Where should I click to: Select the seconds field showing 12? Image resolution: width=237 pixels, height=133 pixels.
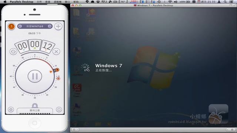click(x=47, y=46)
